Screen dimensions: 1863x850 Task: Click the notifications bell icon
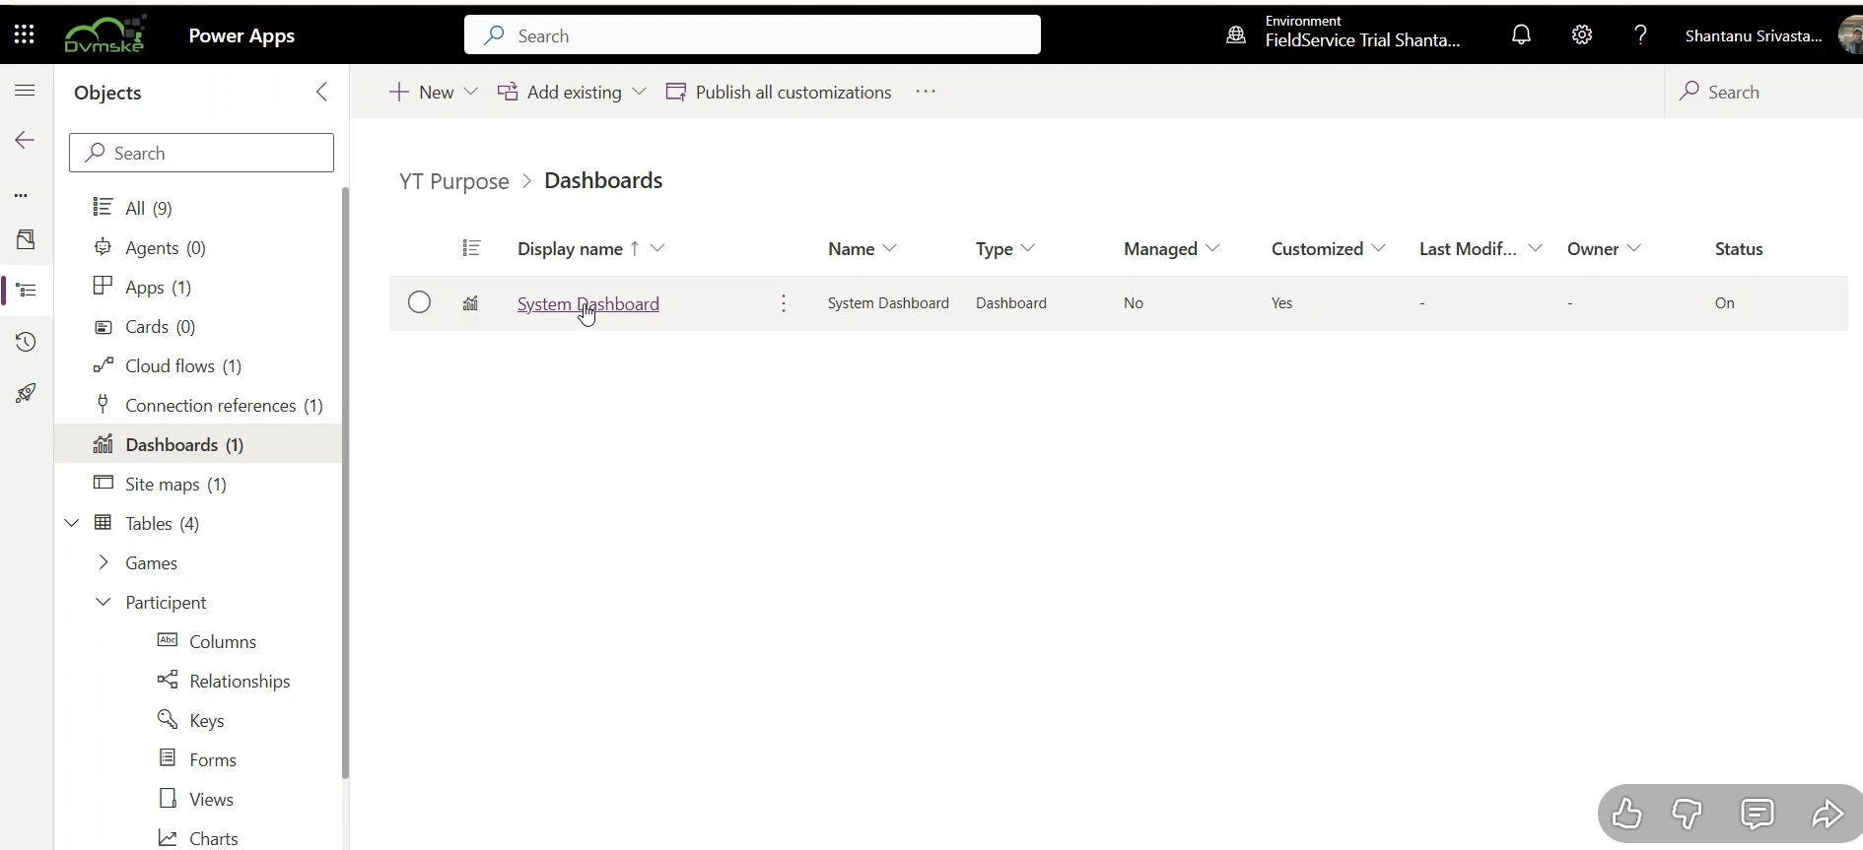(1521, 35)
